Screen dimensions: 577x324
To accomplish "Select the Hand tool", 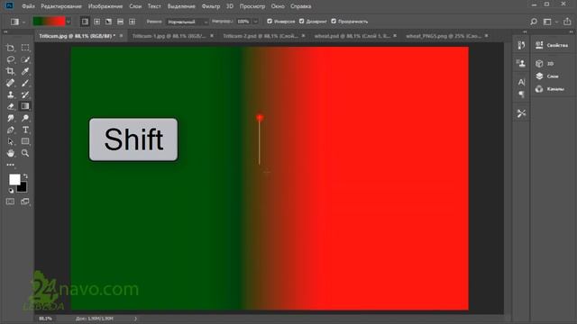I will pos(10,153).
